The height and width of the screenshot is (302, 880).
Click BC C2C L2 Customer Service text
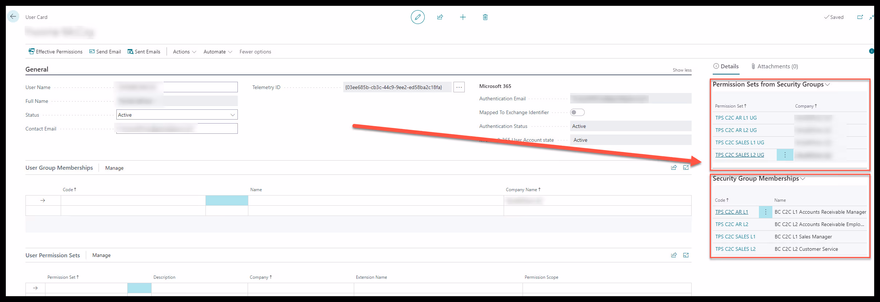click(806, 249)
